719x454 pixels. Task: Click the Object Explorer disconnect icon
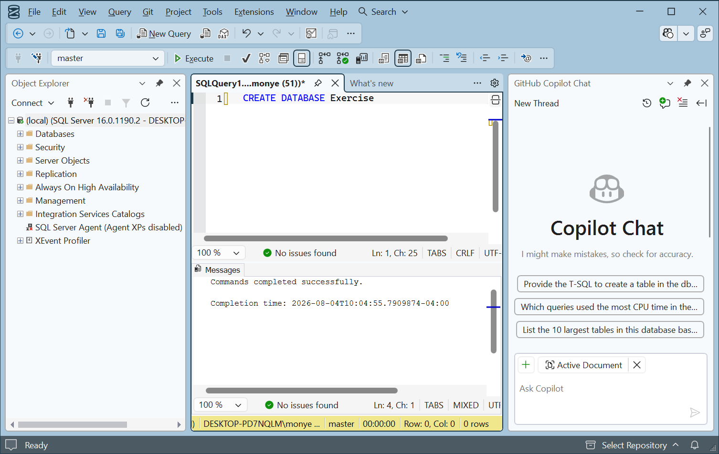coord(89,103)
